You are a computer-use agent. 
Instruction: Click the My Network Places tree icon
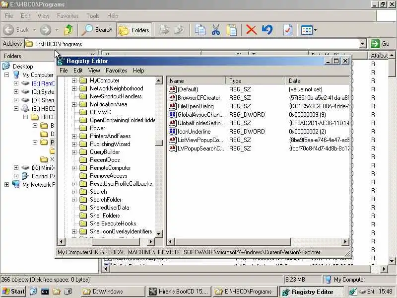(x=16, y=184)
